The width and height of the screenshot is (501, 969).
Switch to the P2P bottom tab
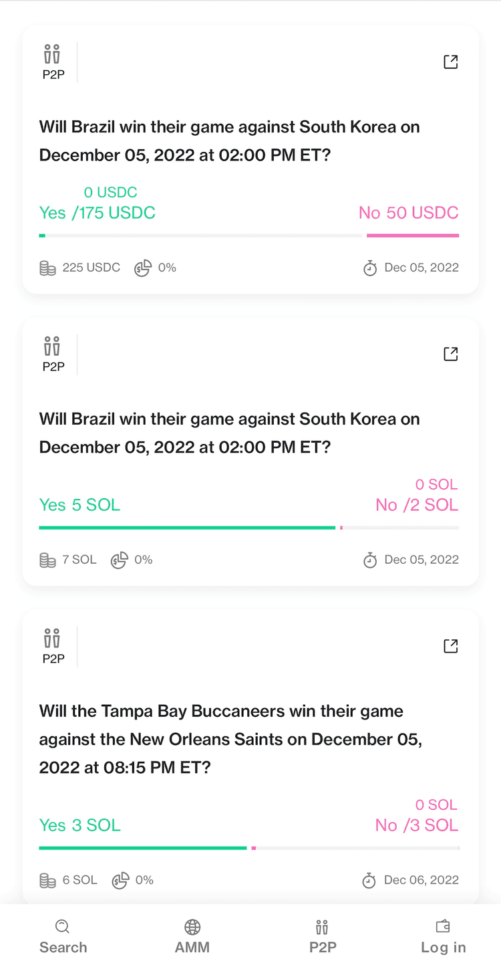point(323,937)
